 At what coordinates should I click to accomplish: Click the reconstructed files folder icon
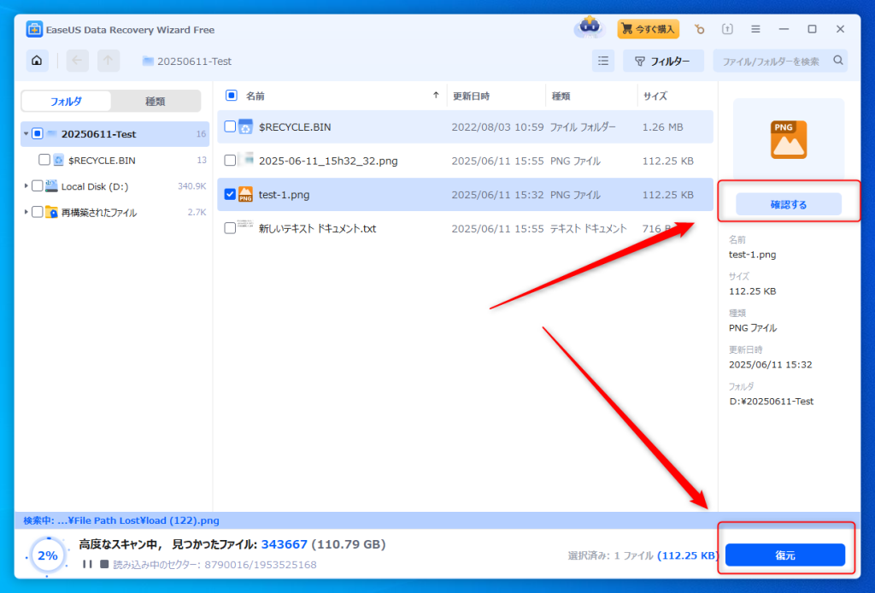coord(51,212)
